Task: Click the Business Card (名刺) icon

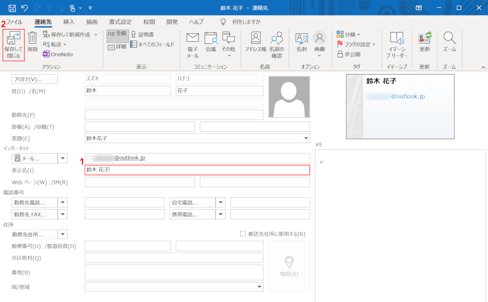Action: (x=301, y=42)
